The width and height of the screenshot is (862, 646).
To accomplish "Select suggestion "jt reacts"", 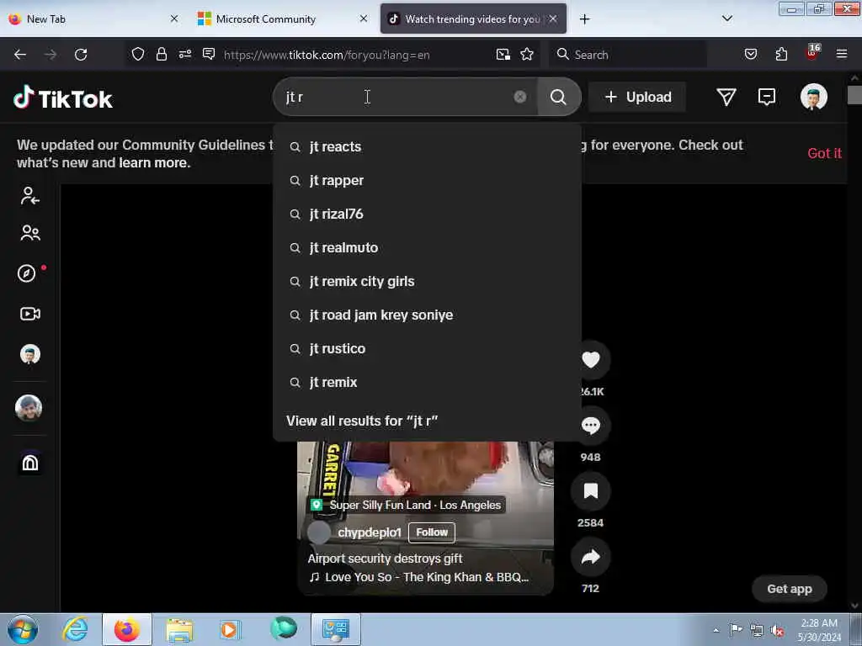I will [x=427, y=146].
